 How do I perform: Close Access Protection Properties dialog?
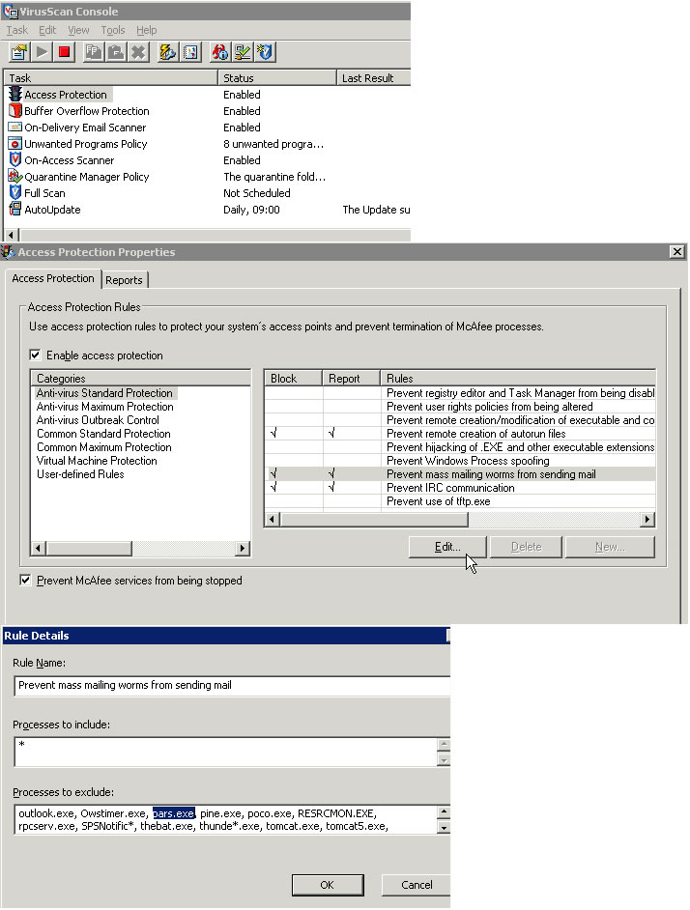pyautogui.click(x=676, y=251)
